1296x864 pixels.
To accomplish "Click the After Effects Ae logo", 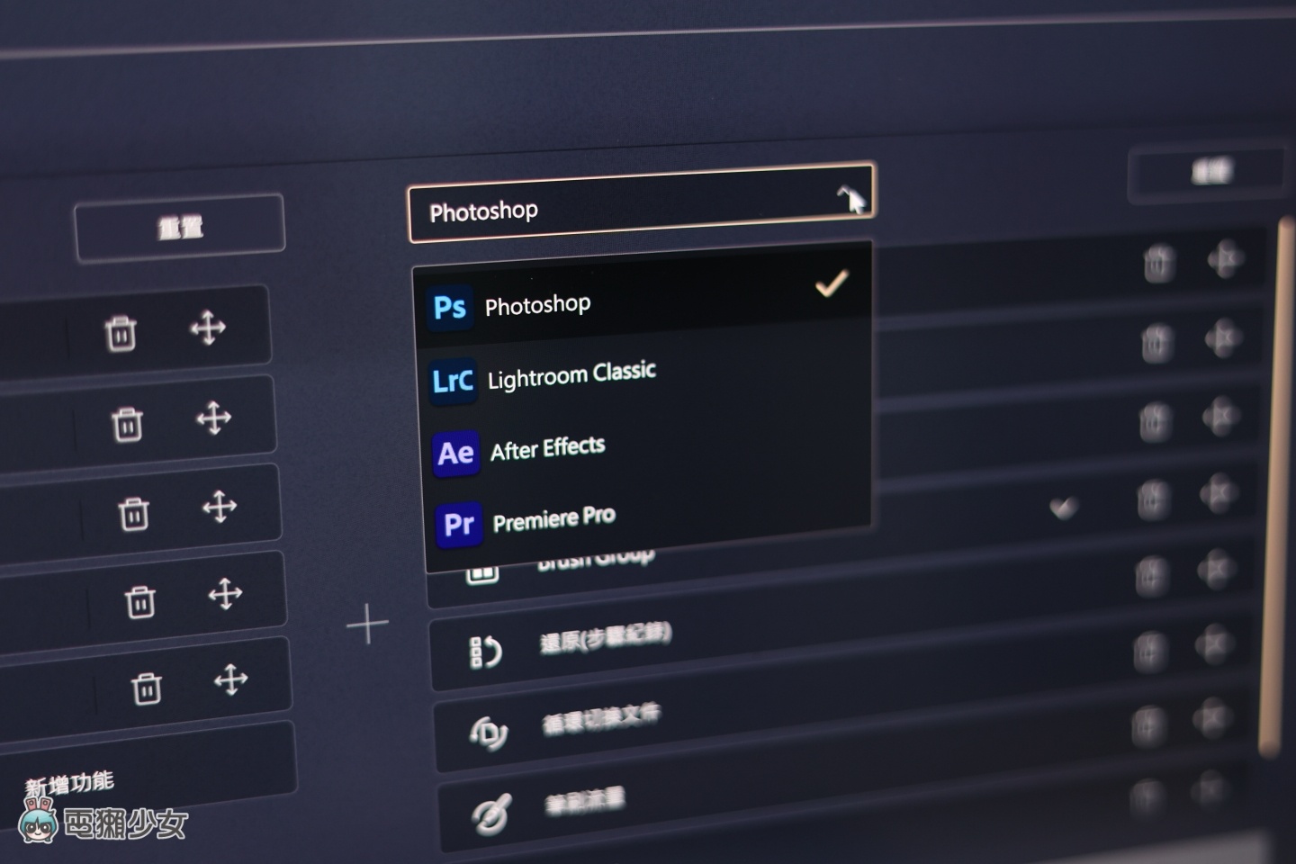I will 456,454.
